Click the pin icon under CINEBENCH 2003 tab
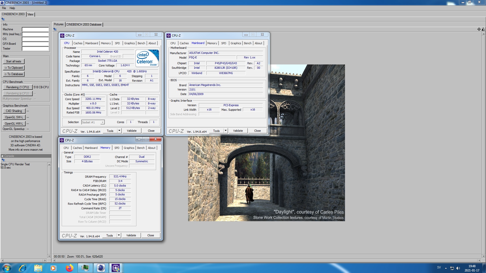The height and width of the screenshot is (273, 486). [x=3, y=19]
